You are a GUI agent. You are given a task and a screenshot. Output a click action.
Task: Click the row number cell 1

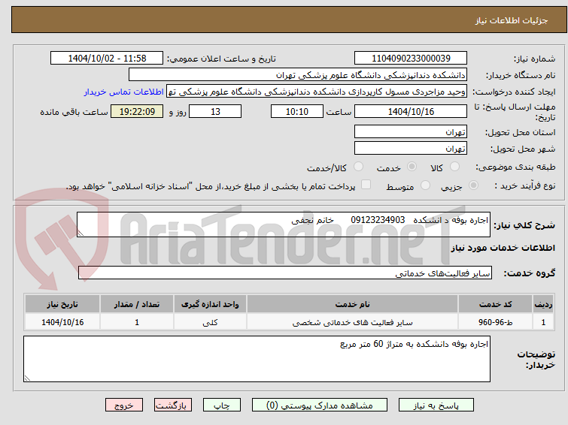(x=543, y=322)
